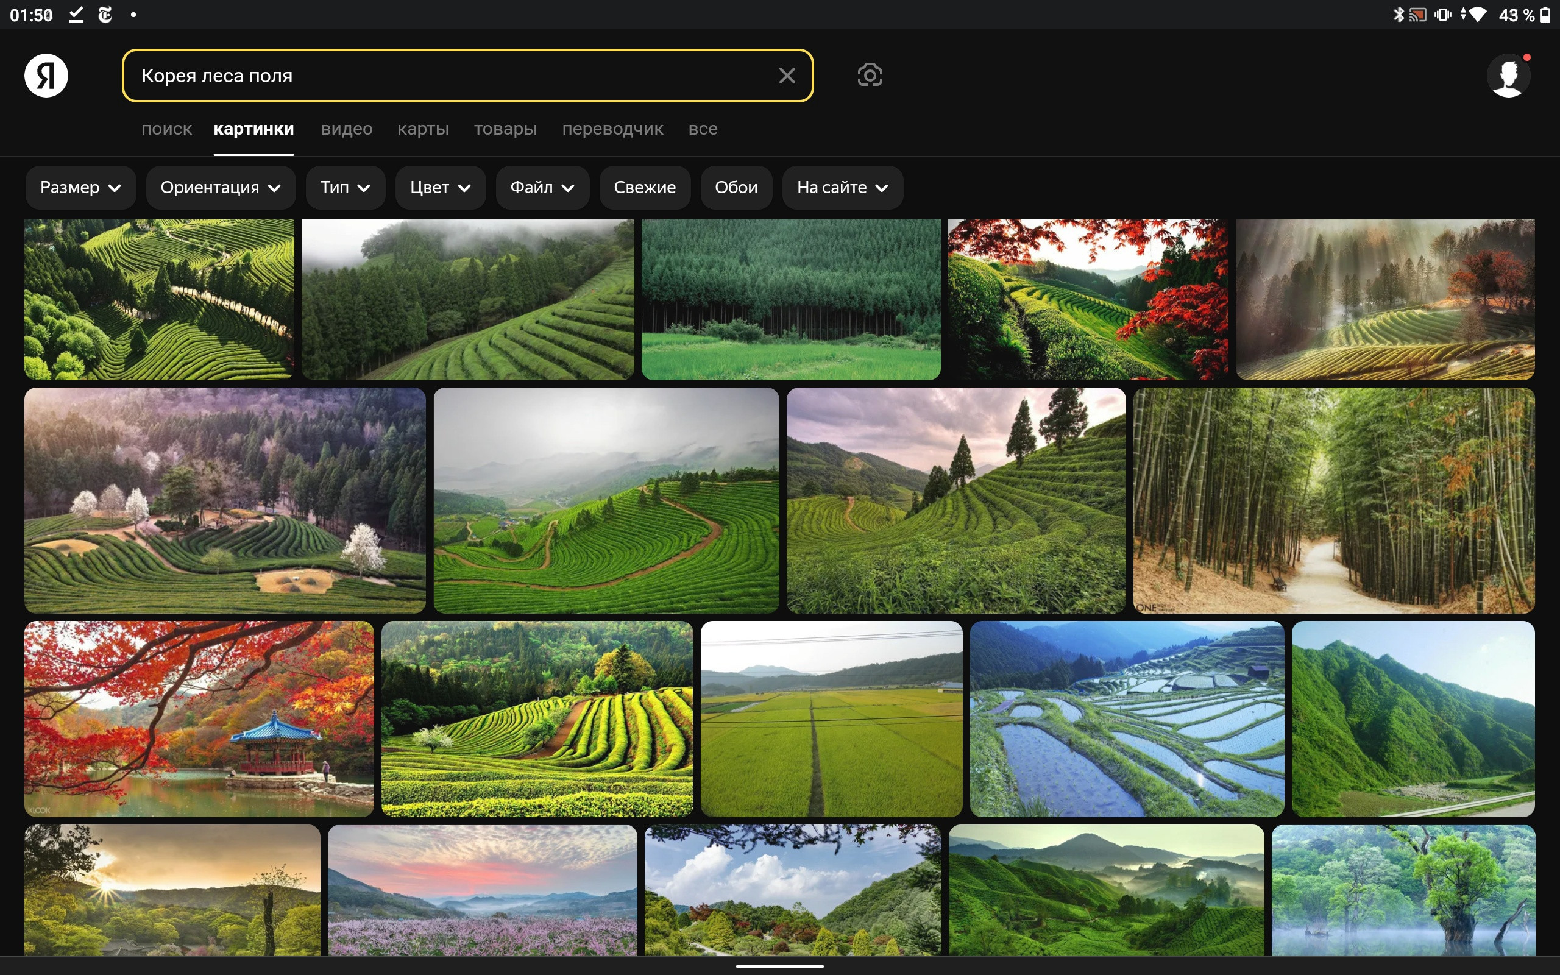This screenshot has height=975, width=1560.
Task: Open Yandex home via the Я logo
Action: click(x=46, y=76)
